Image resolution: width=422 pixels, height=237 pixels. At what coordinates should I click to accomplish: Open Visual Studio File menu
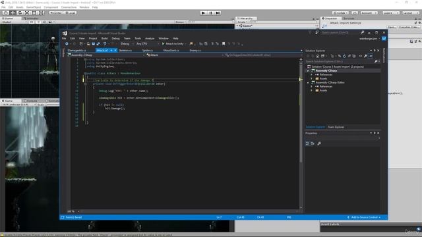click(x=64, y=38)
